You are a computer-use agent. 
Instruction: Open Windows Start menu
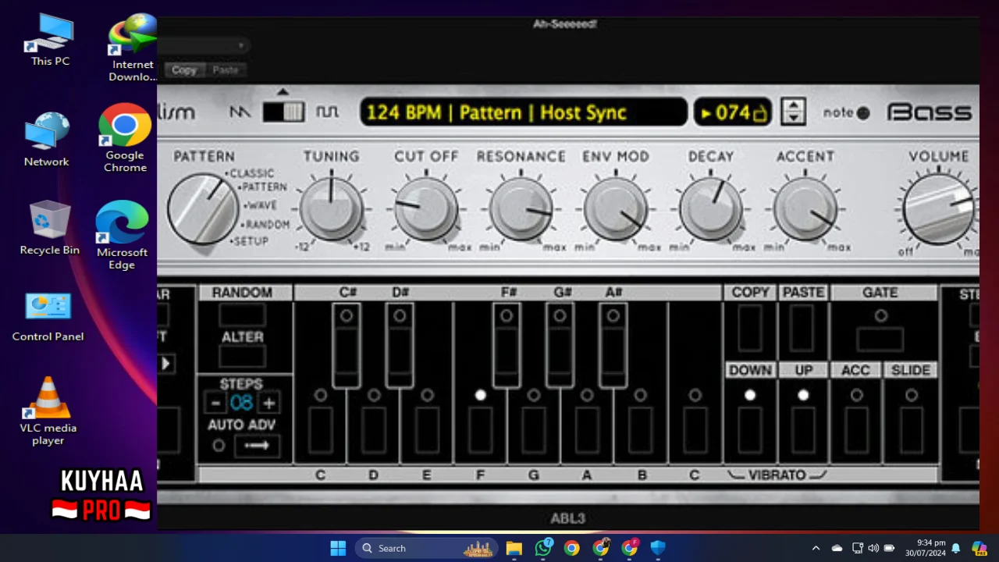tap(338, 548)
